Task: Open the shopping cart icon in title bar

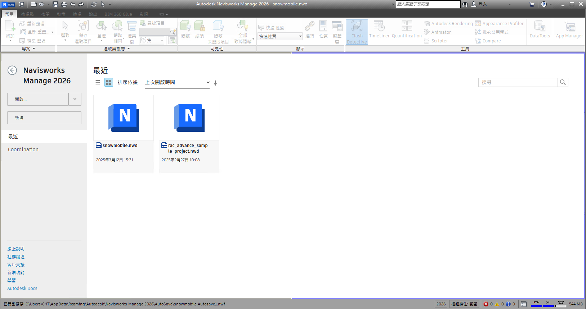Action: 532,4
